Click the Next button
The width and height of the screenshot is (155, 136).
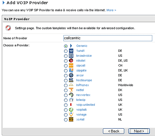[139, 131]
